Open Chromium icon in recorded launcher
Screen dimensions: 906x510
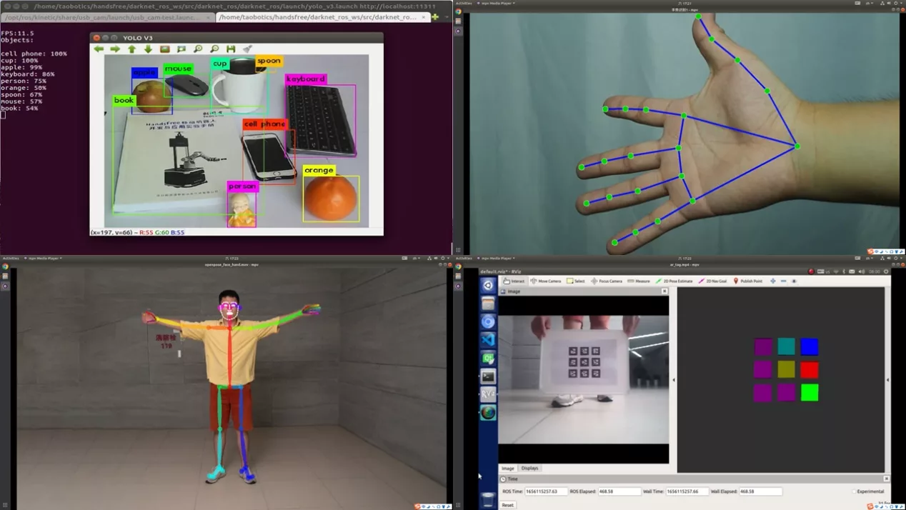488,321
